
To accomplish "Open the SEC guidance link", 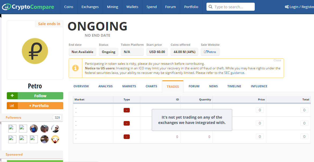I will [234, 73].
